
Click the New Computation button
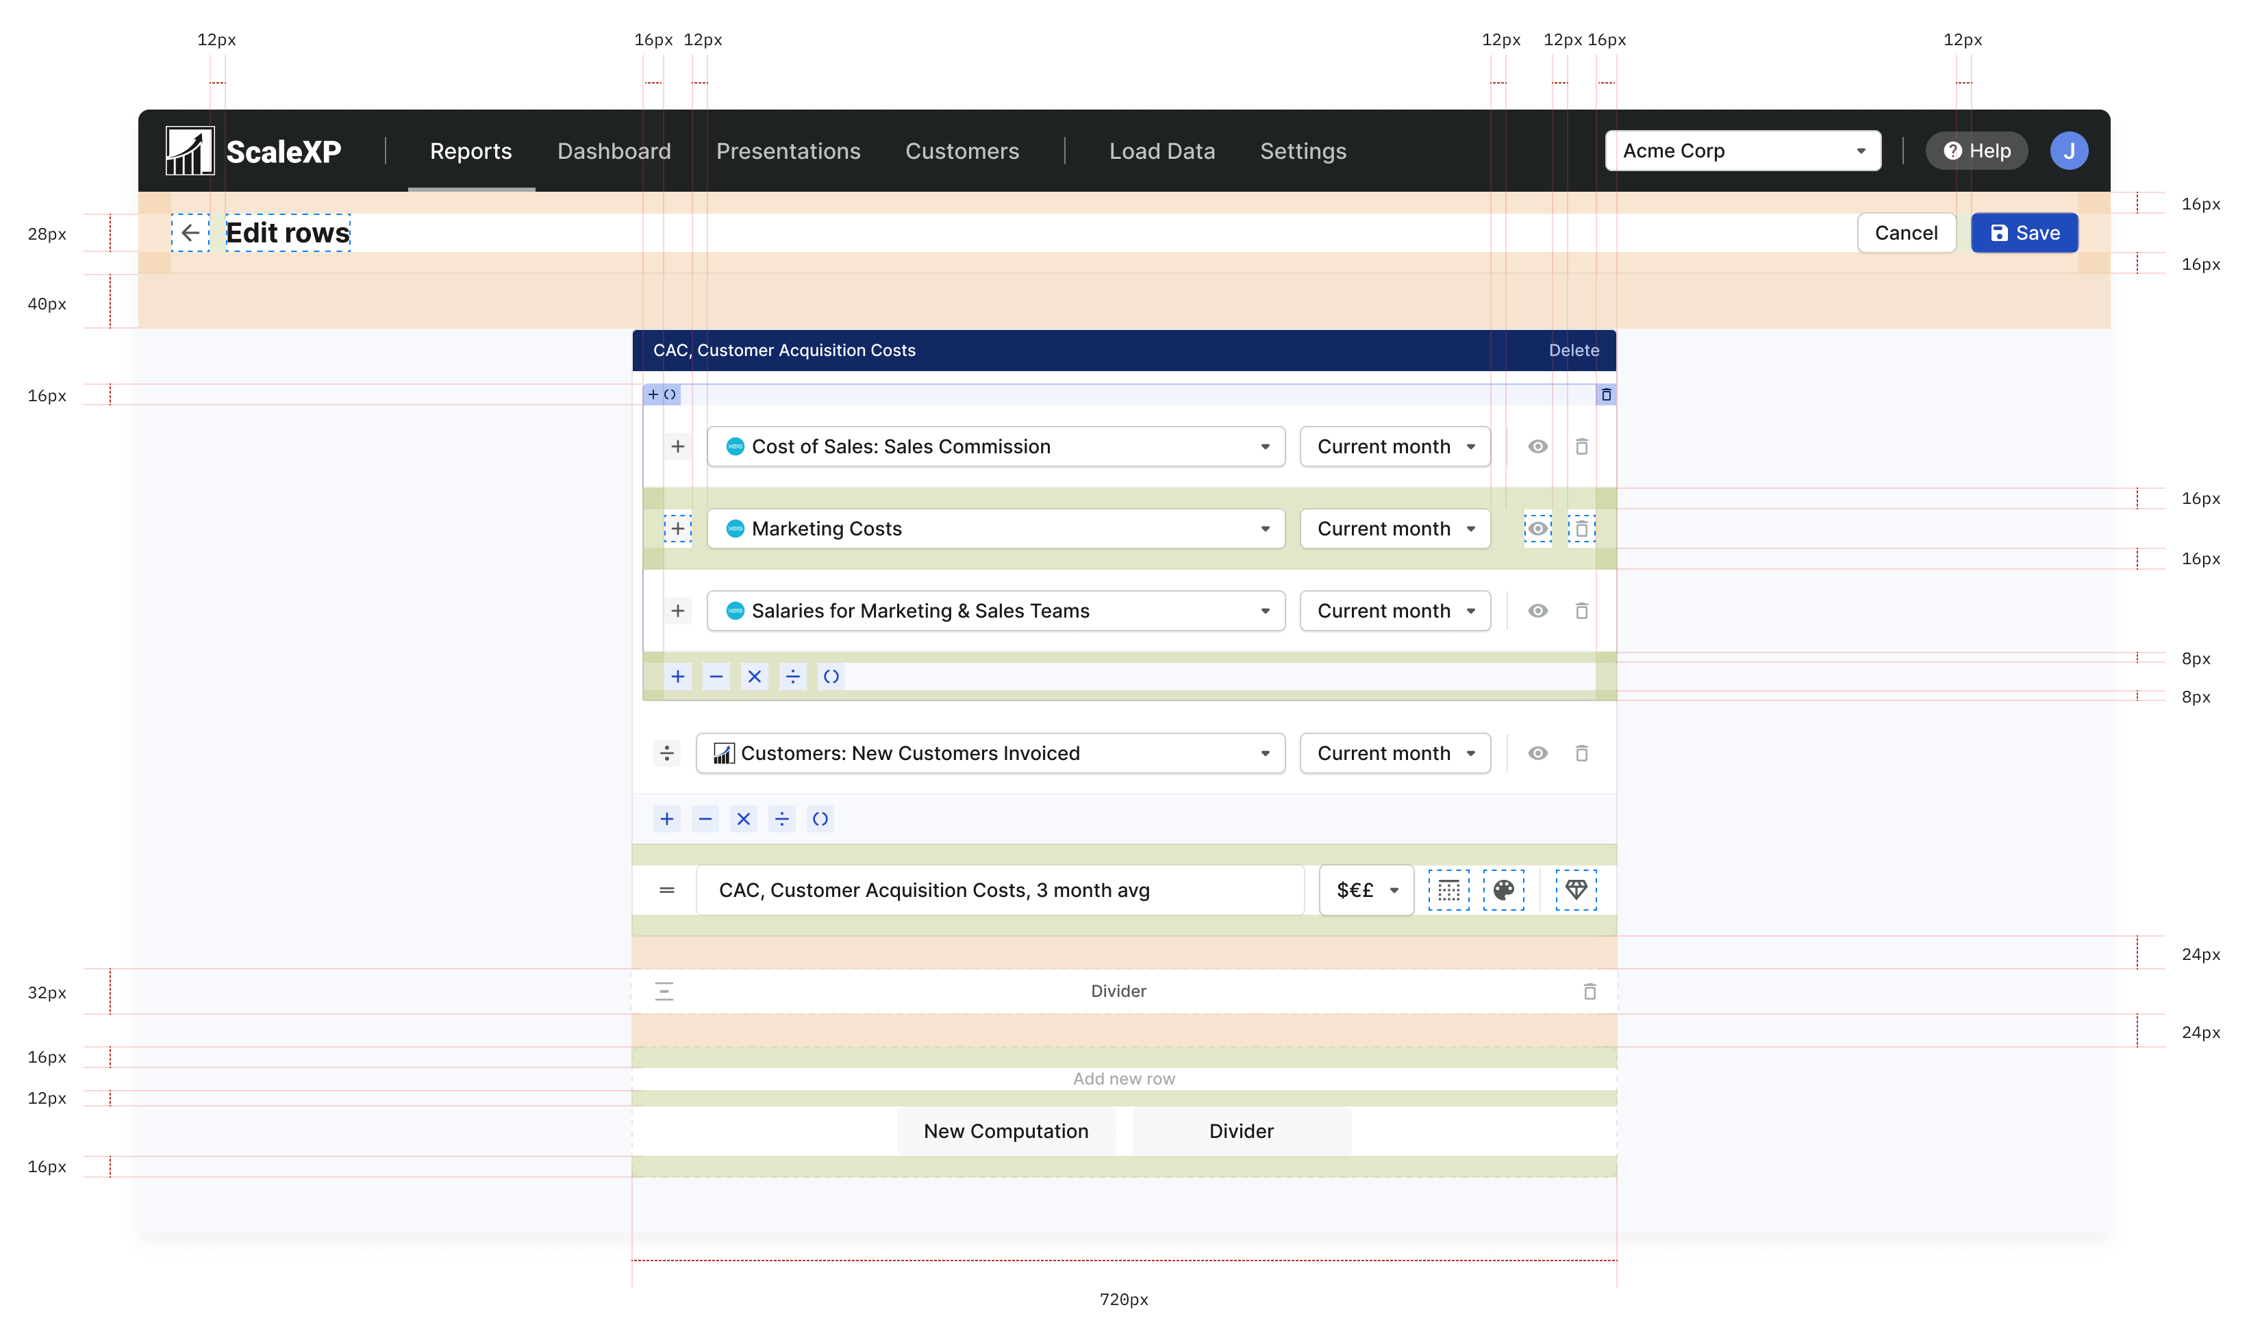click(1005, 1131)
